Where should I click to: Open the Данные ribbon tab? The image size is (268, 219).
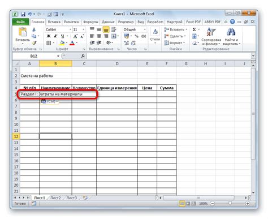pos(108,22)
